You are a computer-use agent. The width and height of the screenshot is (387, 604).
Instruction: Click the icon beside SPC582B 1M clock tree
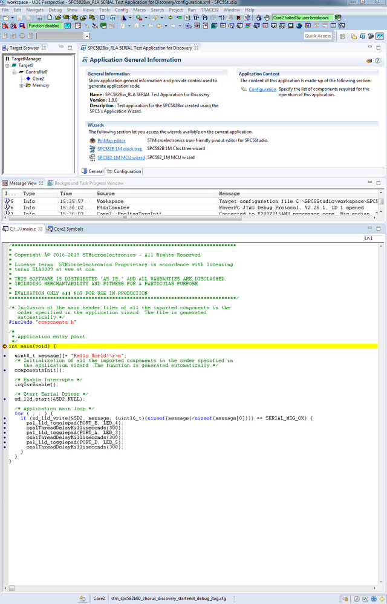point(93,149)
